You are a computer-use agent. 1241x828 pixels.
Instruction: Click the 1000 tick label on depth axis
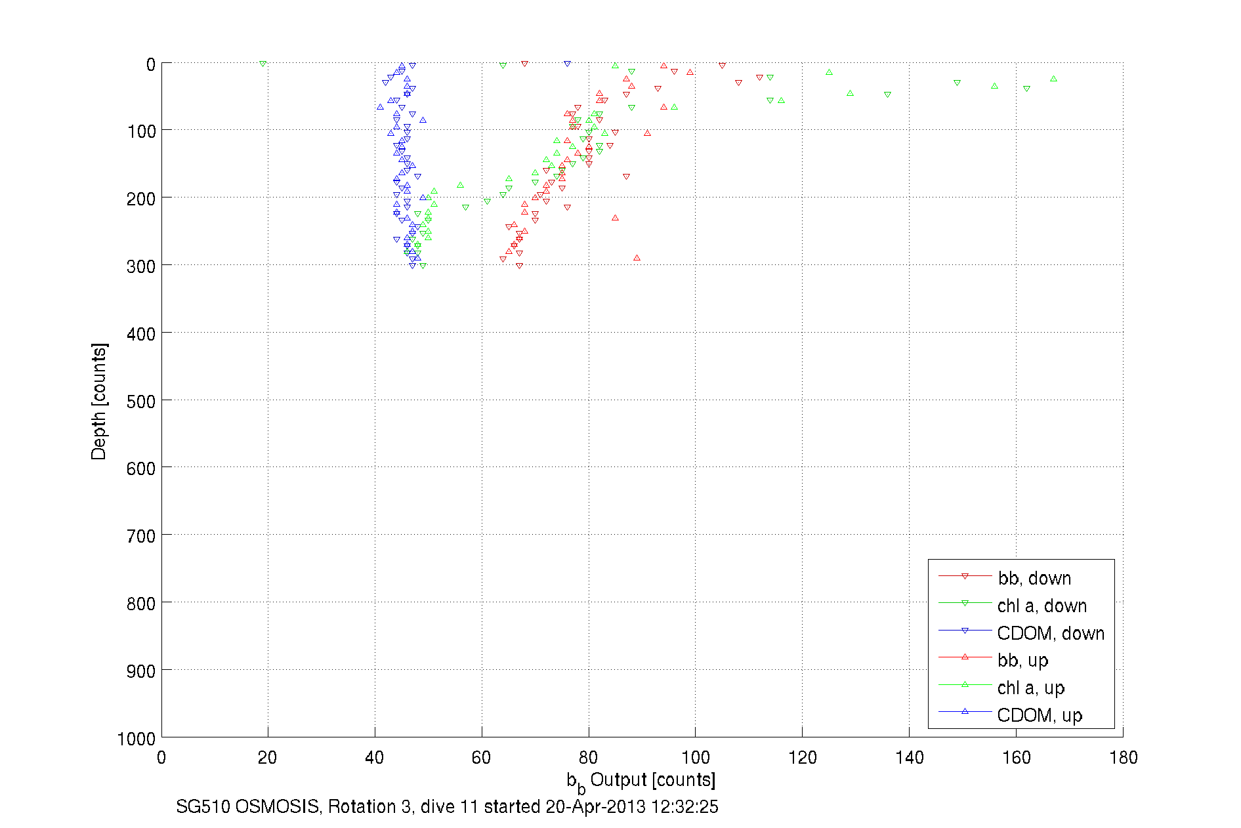(x=137, y=739)
